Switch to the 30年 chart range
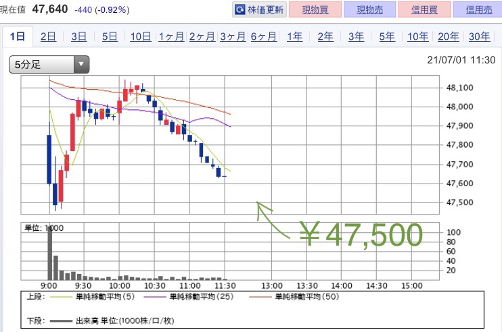 click(479, 36)
